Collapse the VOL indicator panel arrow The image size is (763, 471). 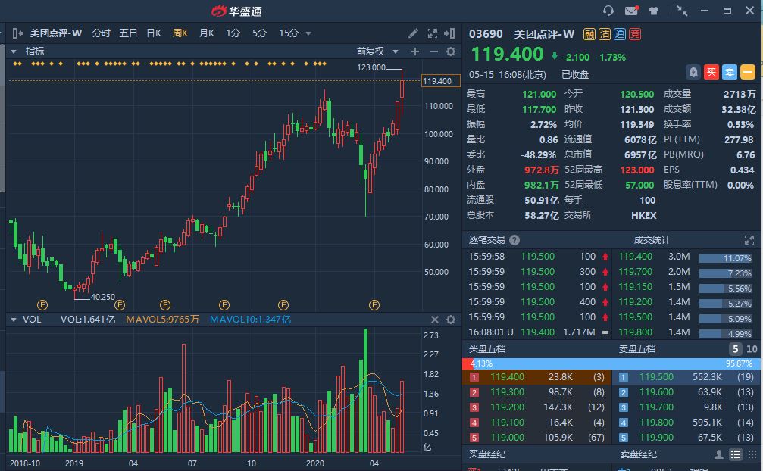(14, 320)
